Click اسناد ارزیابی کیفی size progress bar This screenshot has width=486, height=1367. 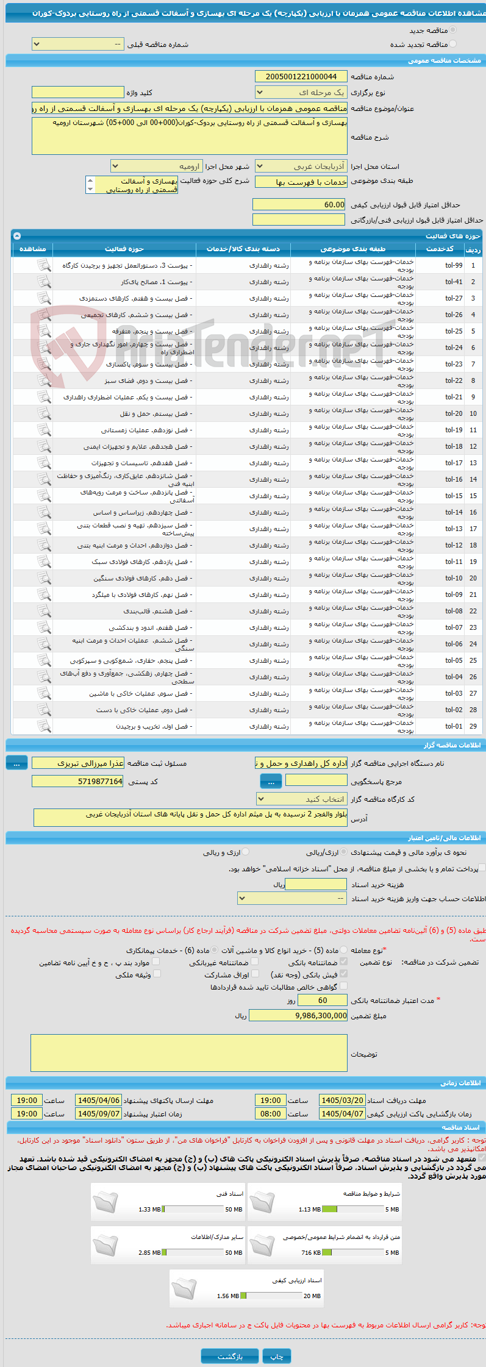pos(271,1296)
